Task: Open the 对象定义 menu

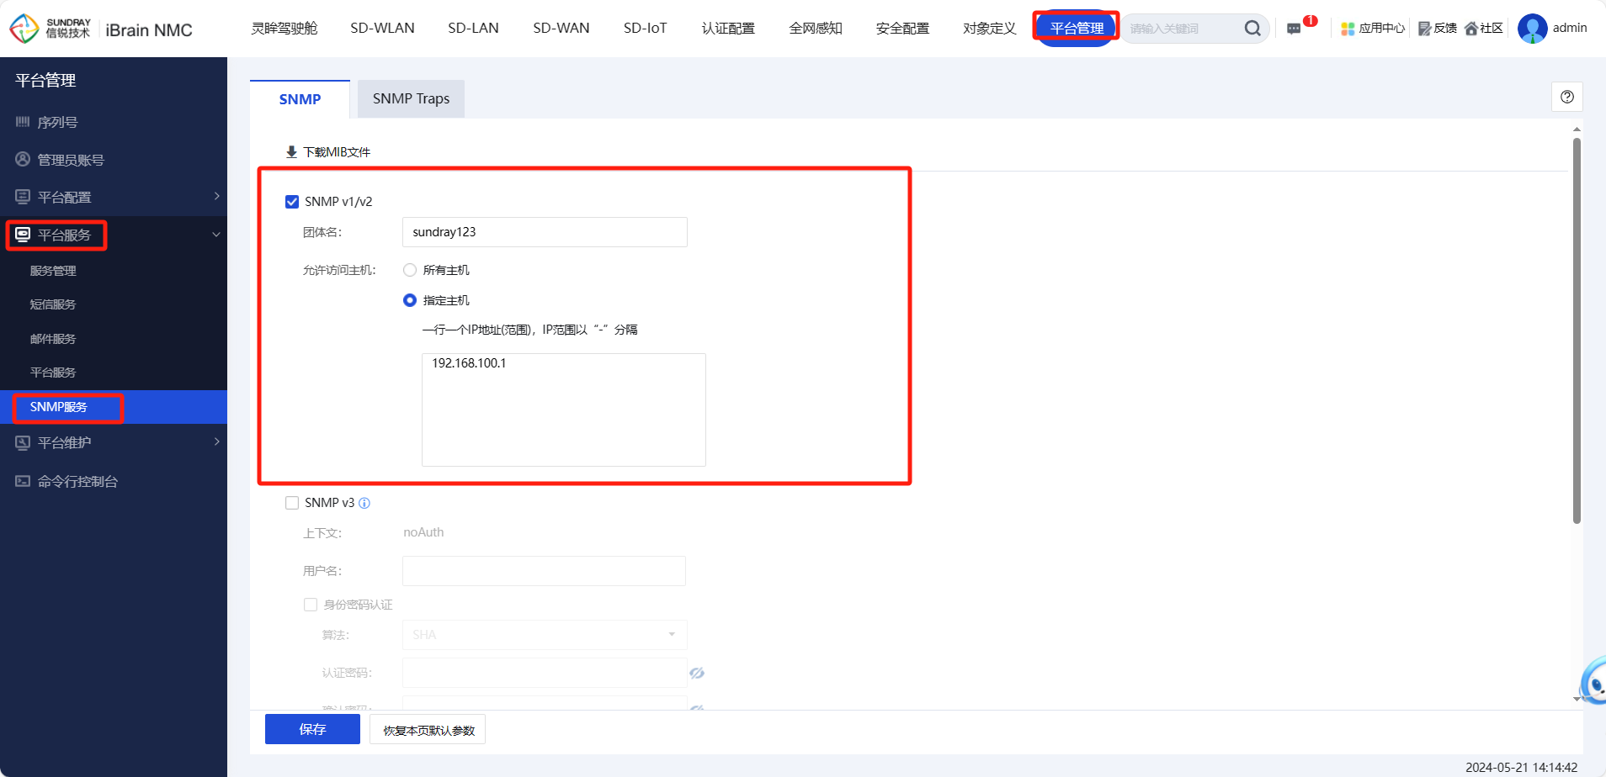Action: click(x=990, y=29)
